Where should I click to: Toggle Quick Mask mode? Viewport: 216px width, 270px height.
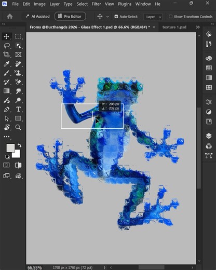tap(6, 165)
